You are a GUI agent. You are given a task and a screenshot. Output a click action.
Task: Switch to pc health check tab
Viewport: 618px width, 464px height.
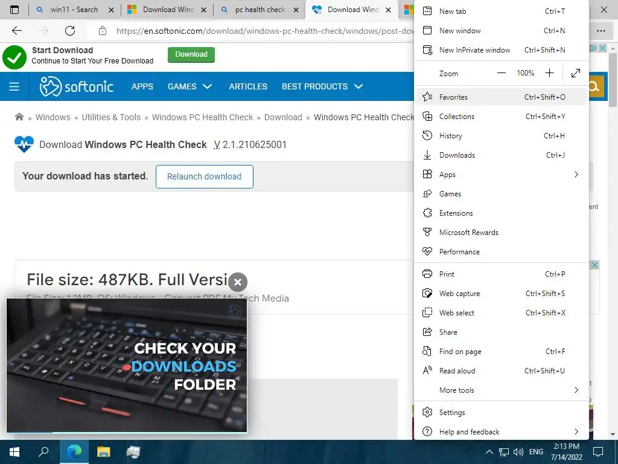(260, 10)
